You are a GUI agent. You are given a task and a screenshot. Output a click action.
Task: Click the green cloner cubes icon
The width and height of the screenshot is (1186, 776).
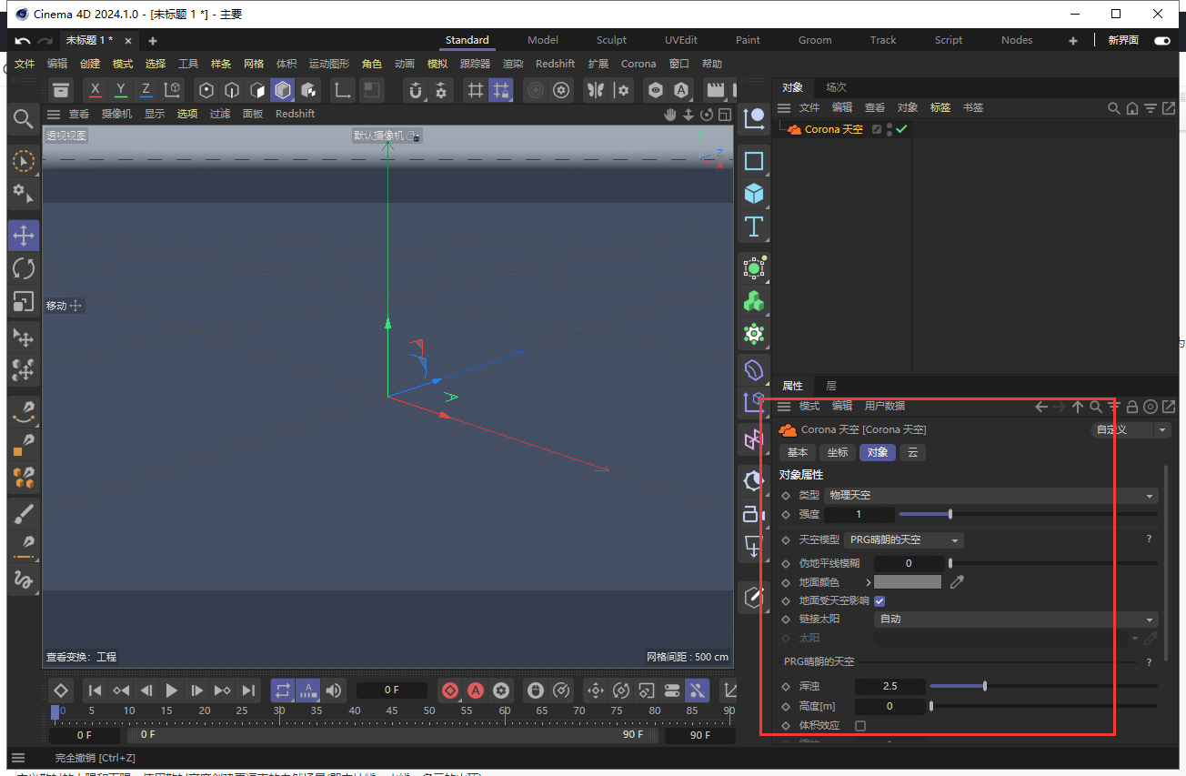tap(754, 300)
